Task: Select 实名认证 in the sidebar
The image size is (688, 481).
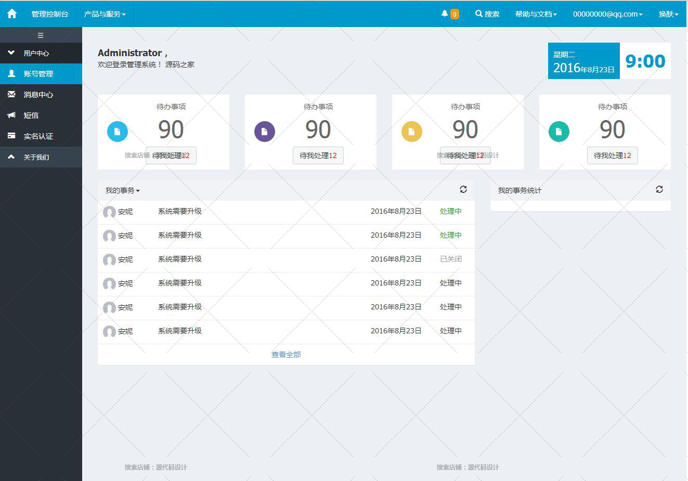Action: coord(38,136)
